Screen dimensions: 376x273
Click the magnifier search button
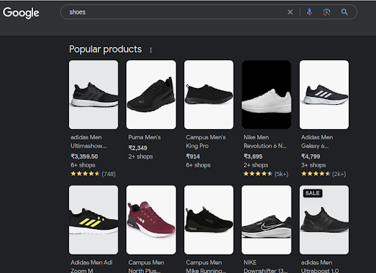pyautogui.click(x=344, y=12)
